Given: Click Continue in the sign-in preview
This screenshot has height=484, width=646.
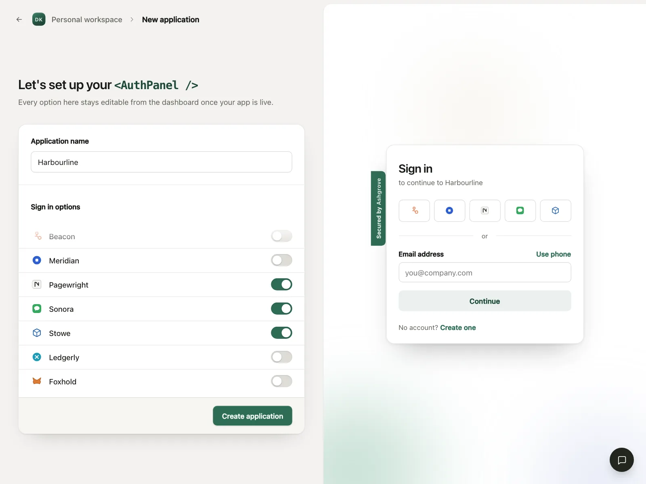Looking at the screenshot, I should point(484,301).
